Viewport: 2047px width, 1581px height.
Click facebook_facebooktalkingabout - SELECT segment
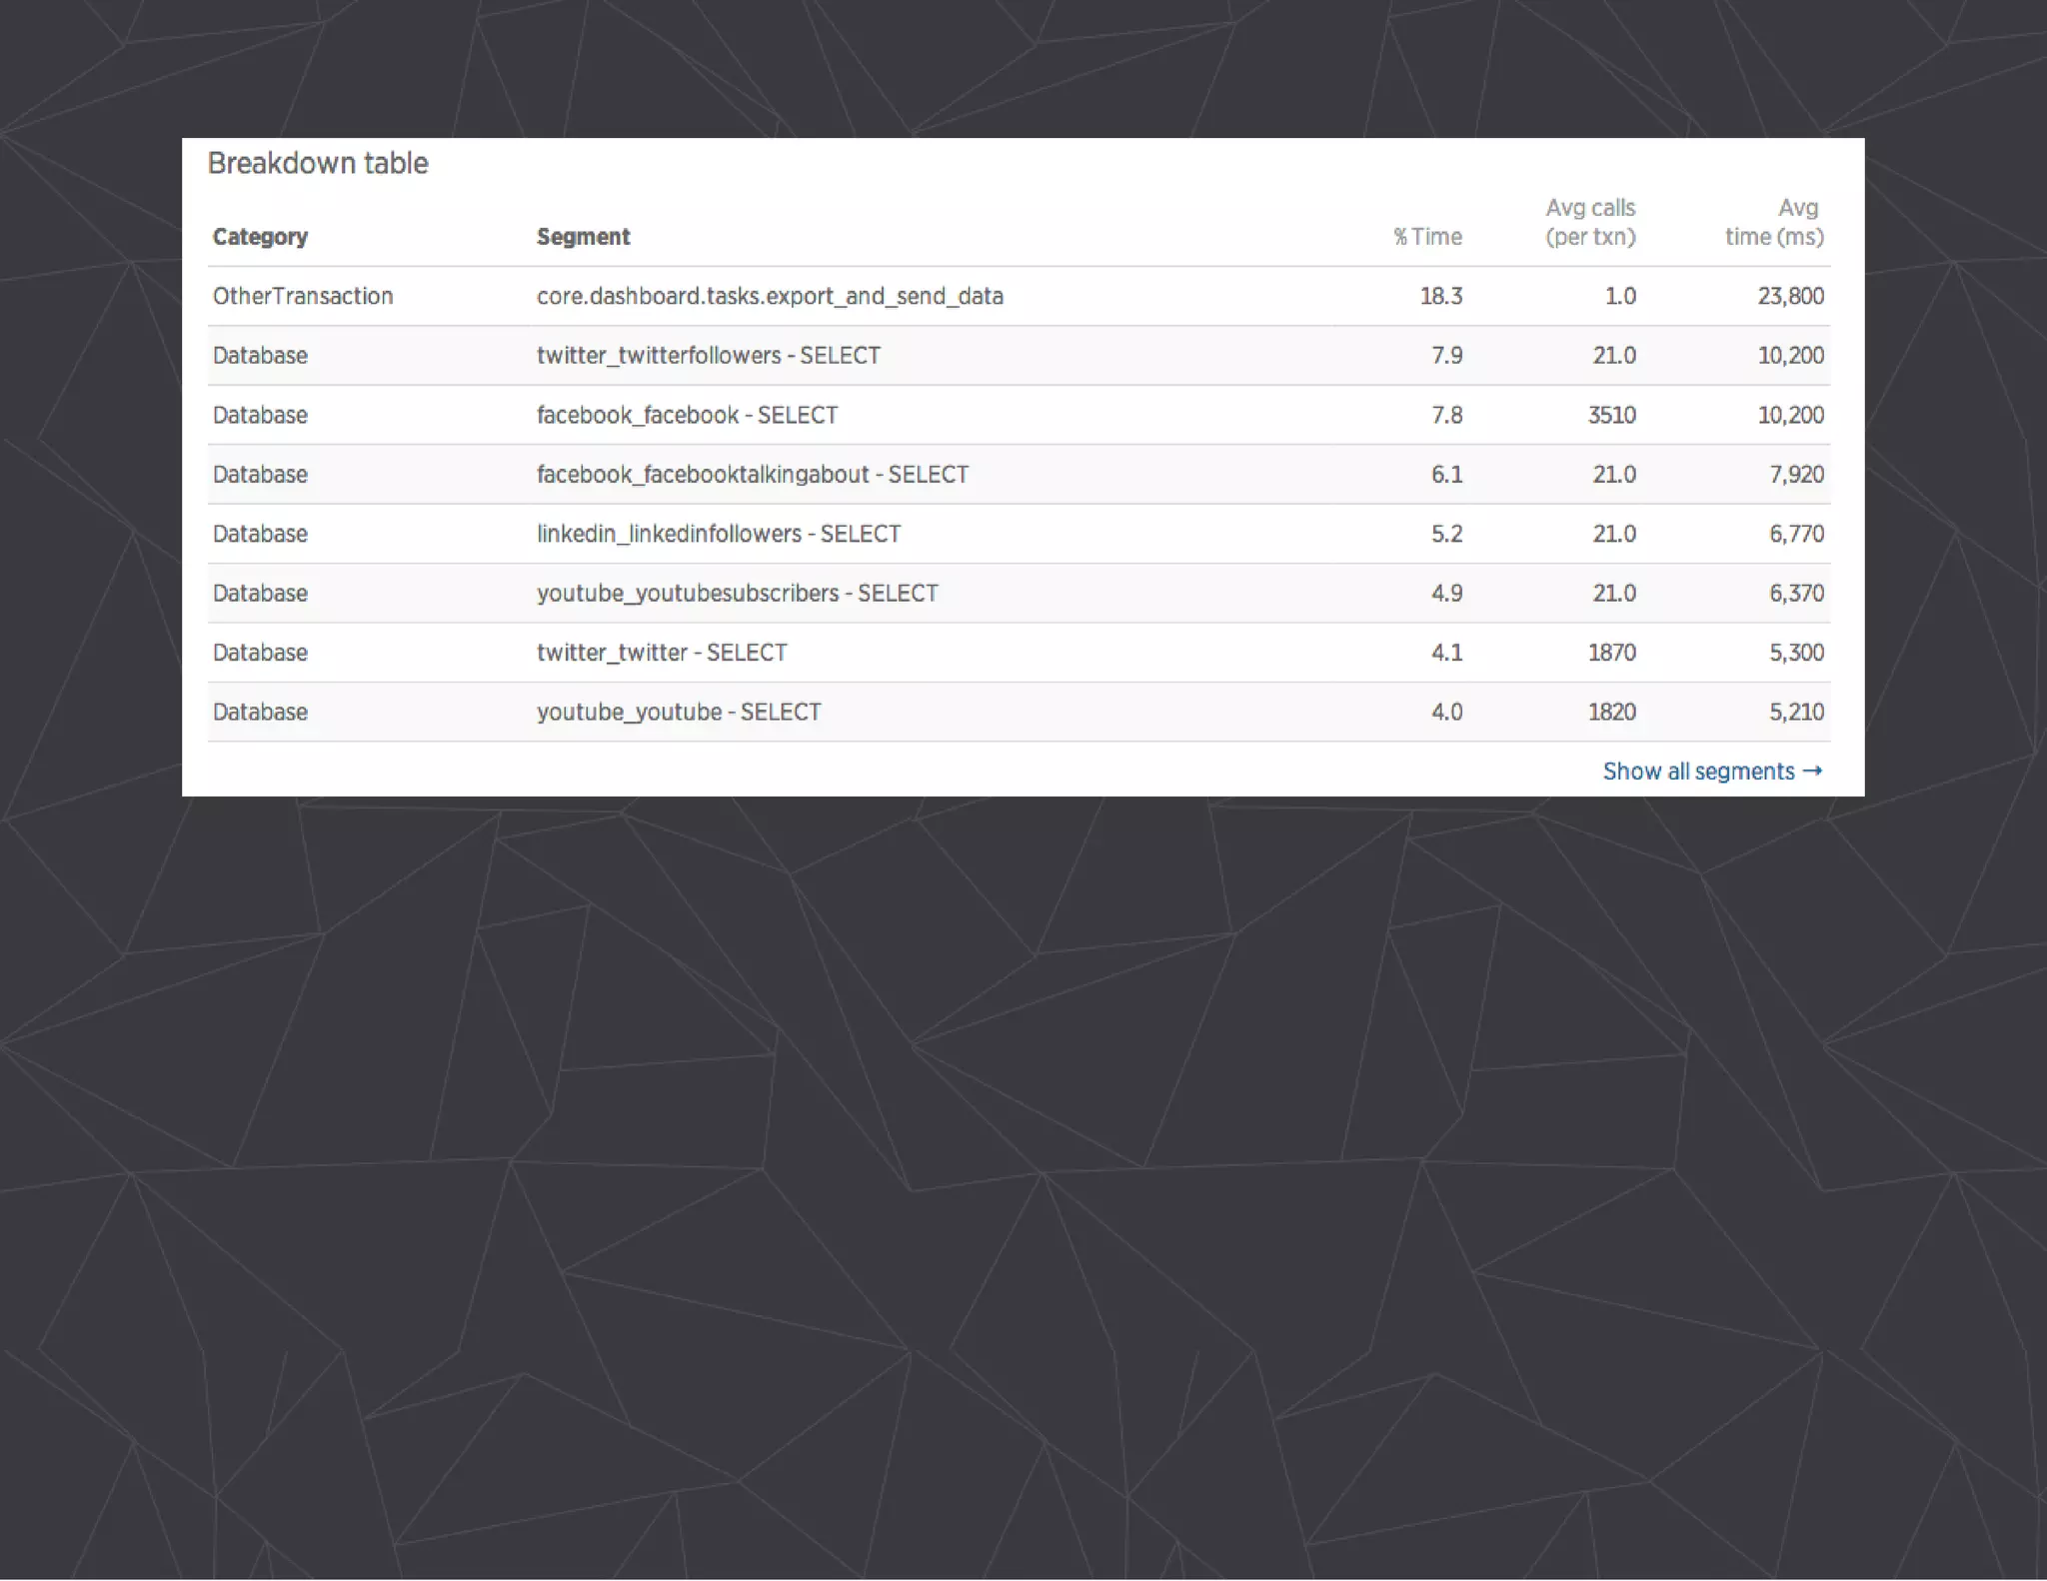(752, 475)
